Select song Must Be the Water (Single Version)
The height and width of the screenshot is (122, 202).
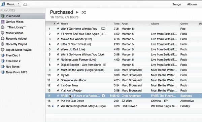tap(82, 70)
